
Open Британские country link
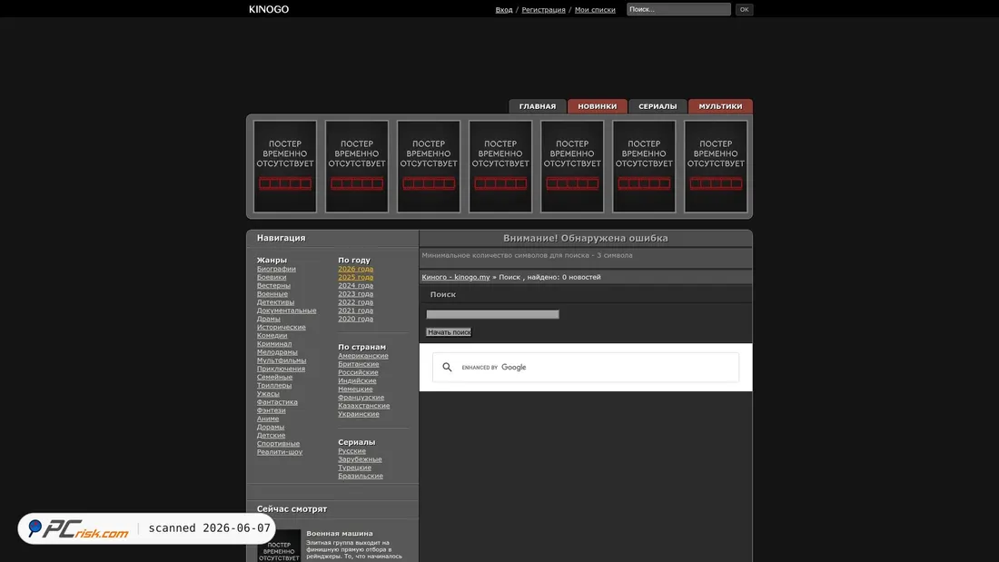pos(358,364)
